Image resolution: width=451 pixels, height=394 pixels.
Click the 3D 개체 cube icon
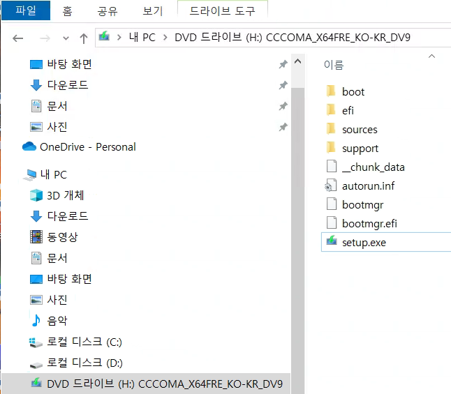(x=36, y=195)
